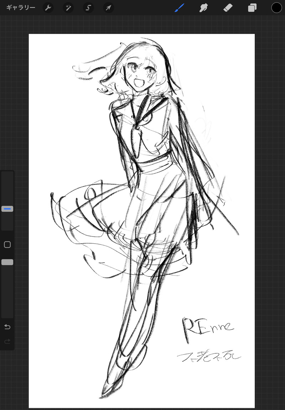Open the Layers panel
Viewport: 285px width, 410px height.
(x=252, y=8)
